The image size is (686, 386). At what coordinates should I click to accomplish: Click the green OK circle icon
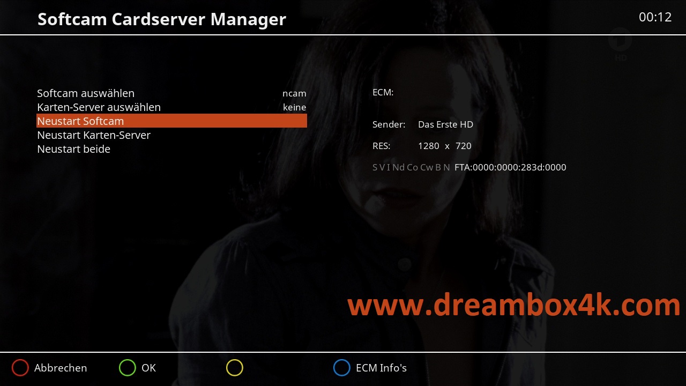pyautogui.click(x=128, y=368)
